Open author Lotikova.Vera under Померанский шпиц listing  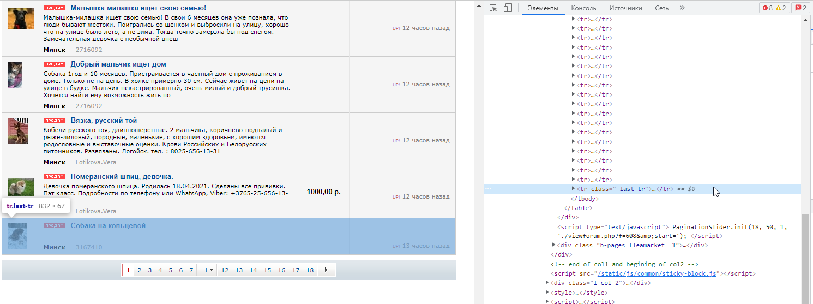click(96, 211)
